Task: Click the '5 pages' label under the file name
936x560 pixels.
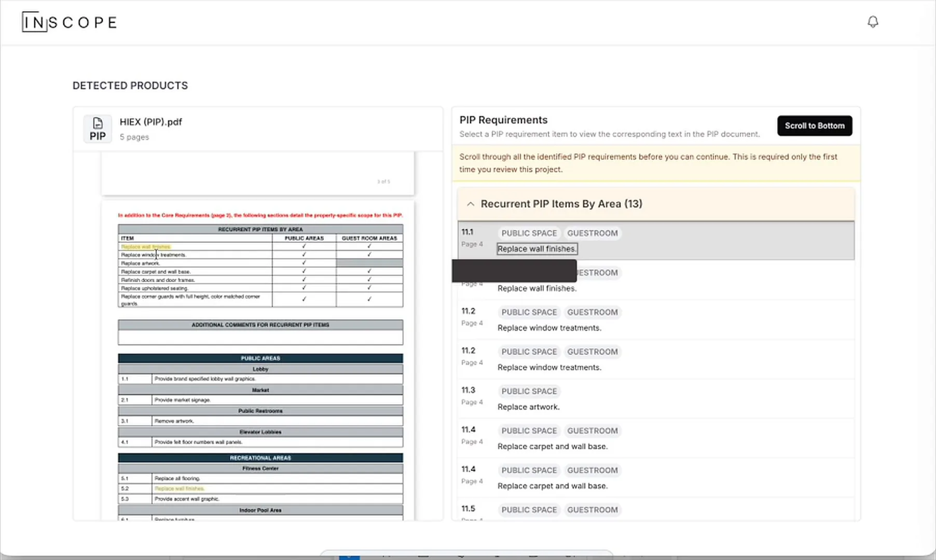Action: pos(134,137)
